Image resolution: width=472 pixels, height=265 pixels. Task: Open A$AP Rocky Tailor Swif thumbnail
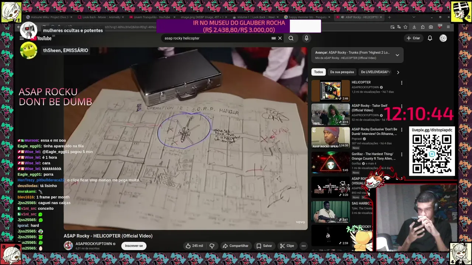[x=330, y=114]
